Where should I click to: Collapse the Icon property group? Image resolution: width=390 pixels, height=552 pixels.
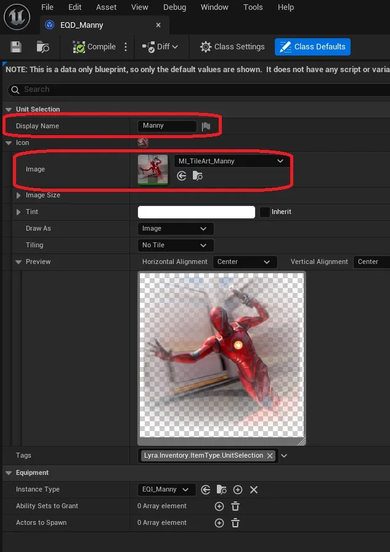click(9, 143)
